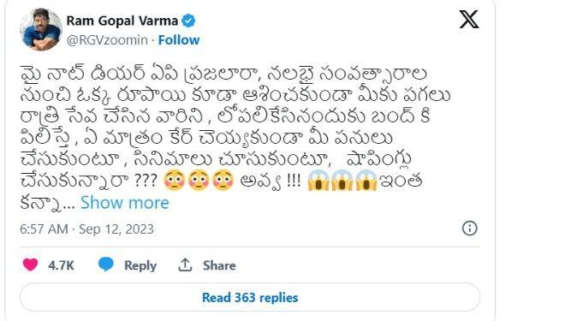This screenshot has height=321, width=571.
Task: Follow the @RGVzoomin account
Action: (179, 39)
